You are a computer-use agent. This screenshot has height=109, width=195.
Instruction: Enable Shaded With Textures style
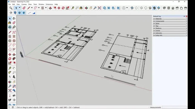154,8
